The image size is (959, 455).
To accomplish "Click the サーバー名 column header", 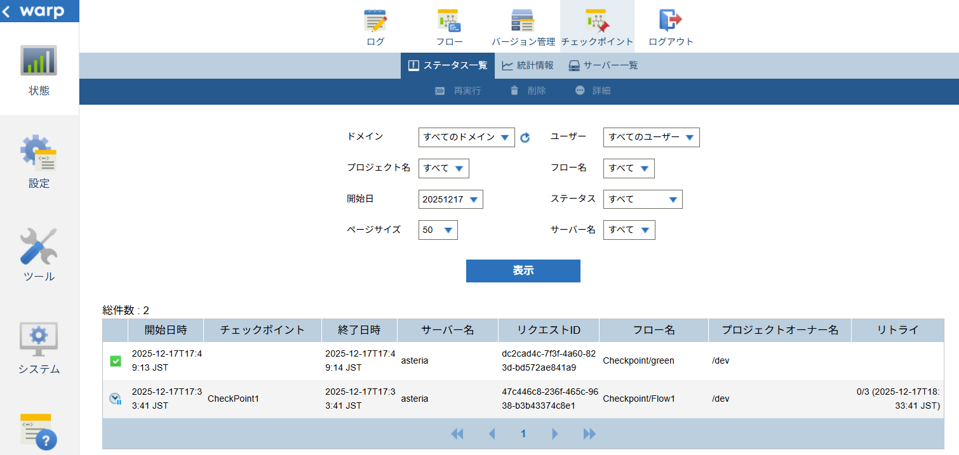I will coord(447,330).
